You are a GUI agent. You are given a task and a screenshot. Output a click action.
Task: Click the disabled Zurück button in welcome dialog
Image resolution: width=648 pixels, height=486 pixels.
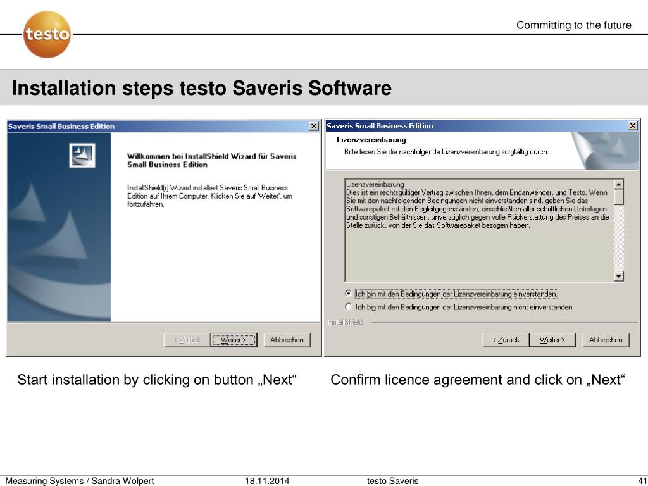[187, 340]
